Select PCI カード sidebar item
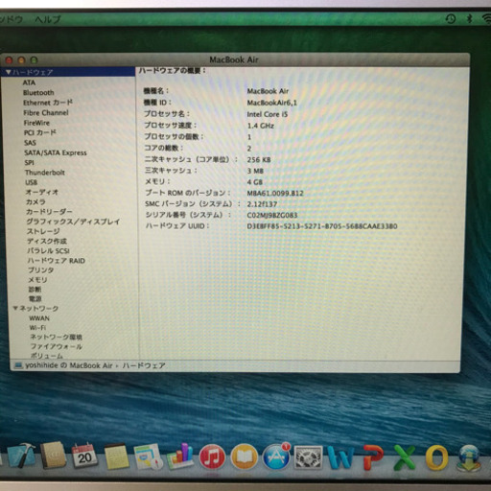This screenshot has height=491, width=491. tap(40, 132)
